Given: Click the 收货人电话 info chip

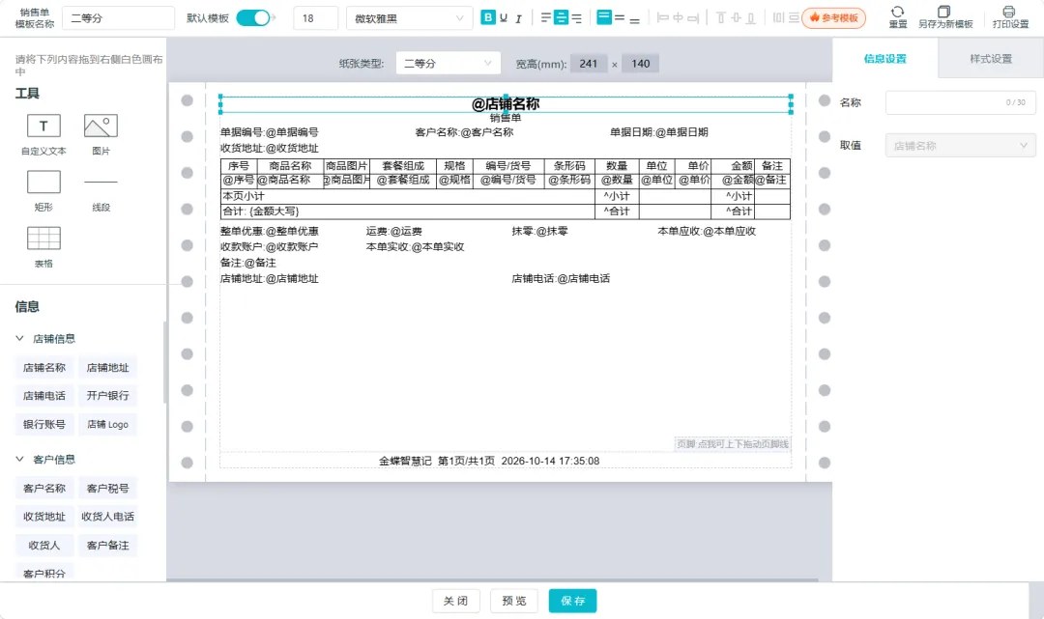Looking at the screenshot, I should 108,516.
